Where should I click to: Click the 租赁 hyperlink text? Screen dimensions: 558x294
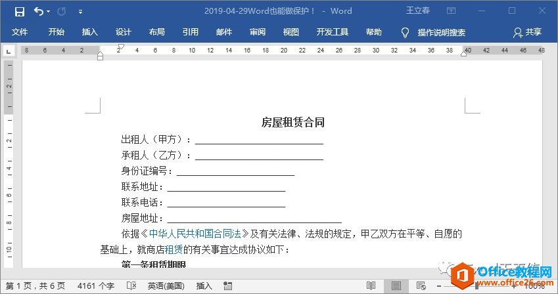174,249
